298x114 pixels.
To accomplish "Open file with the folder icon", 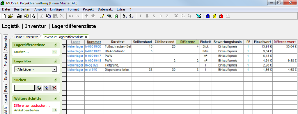I will click(x=10, y=16).
